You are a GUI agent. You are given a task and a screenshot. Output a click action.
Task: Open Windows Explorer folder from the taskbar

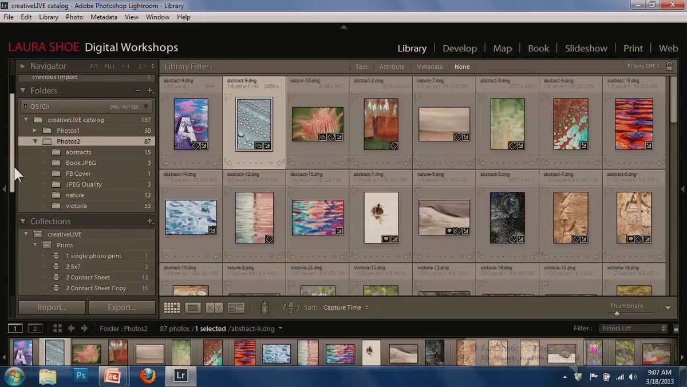tap(48, 376)
